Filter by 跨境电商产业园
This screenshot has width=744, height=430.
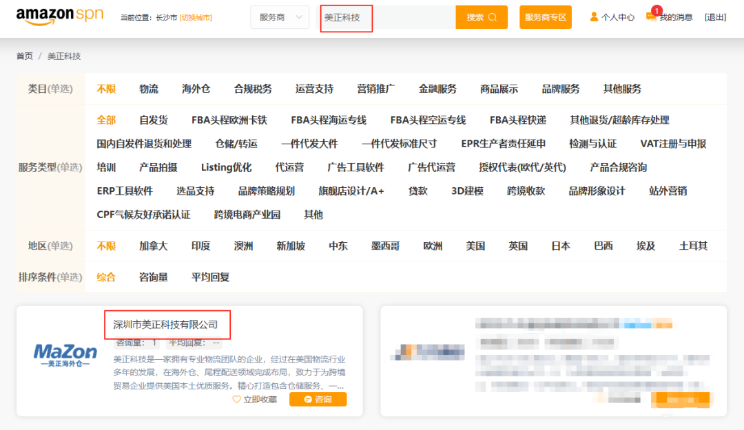coord(247,215)
